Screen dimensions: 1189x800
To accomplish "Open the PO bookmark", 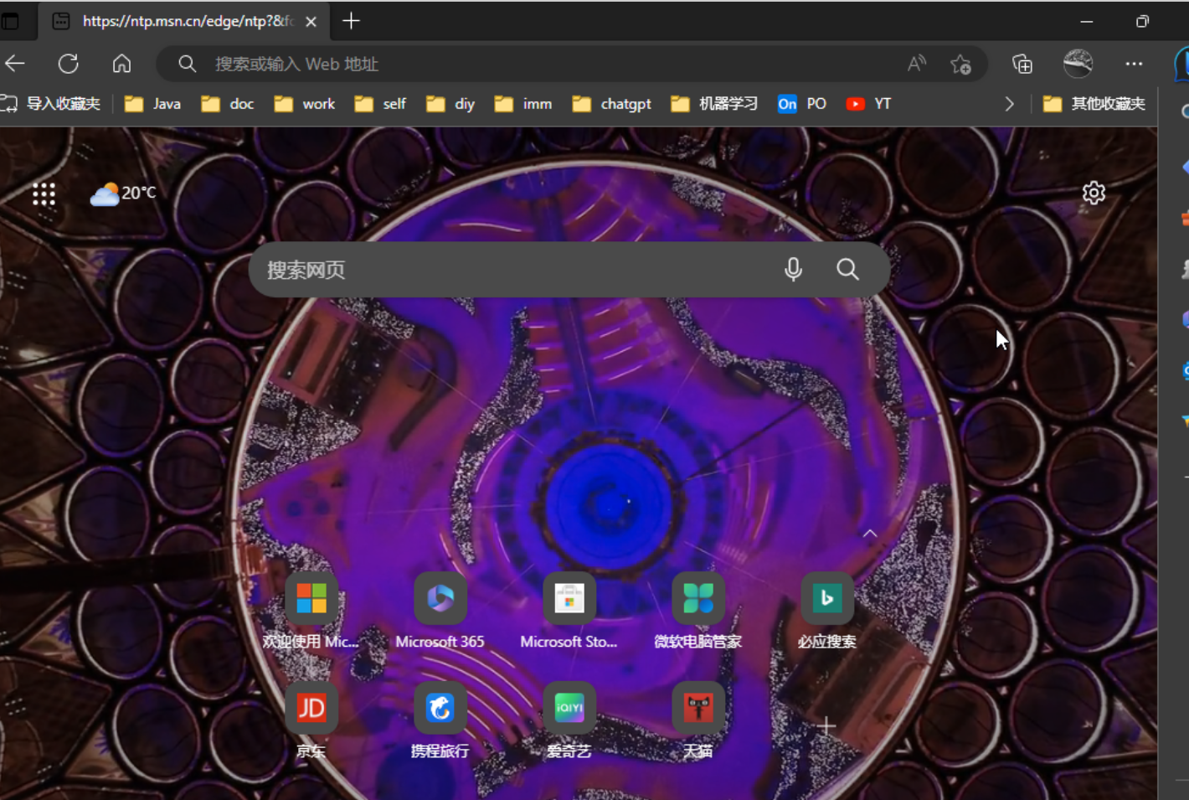I will (x=801, y=104).
